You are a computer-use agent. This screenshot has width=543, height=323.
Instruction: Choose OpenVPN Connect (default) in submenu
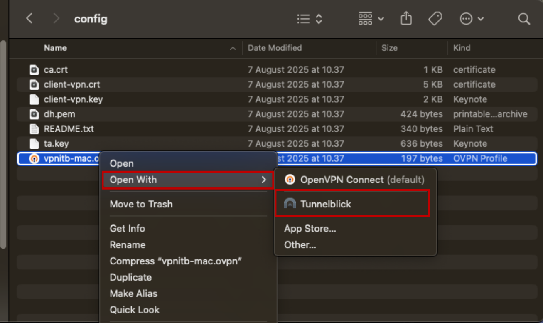(x=356, y=180)
